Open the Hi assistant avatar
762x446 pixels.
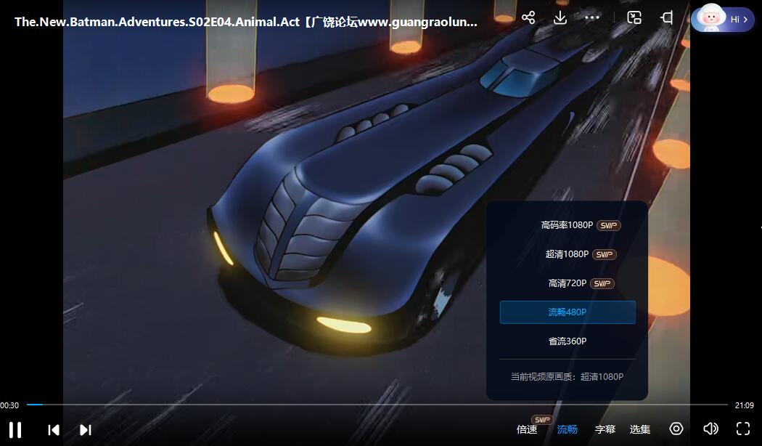(x=722, y=18)
